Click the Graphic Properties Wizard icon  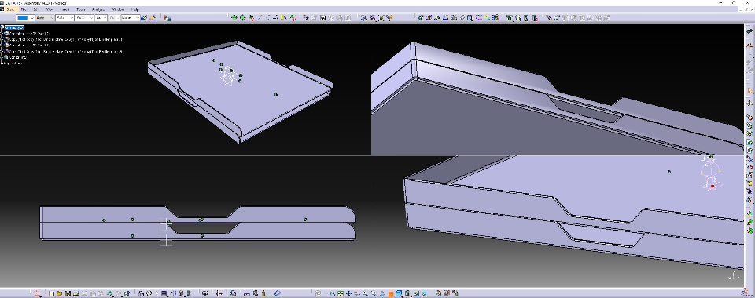(153, 17)
